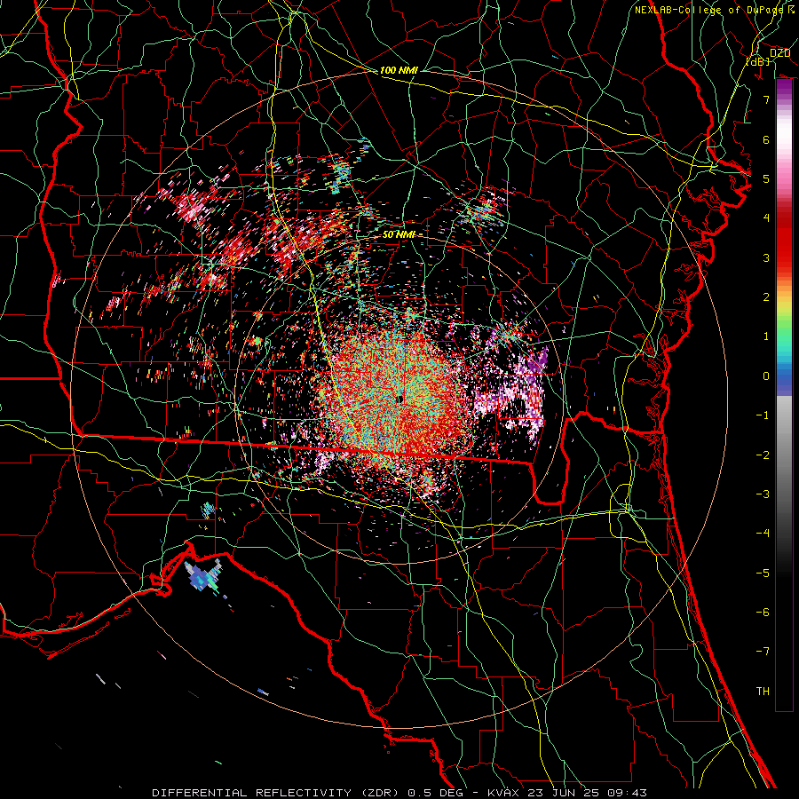799x799 pixels.
Task: Click the 7 value on the scale
Action: click(x=765, y=99)
